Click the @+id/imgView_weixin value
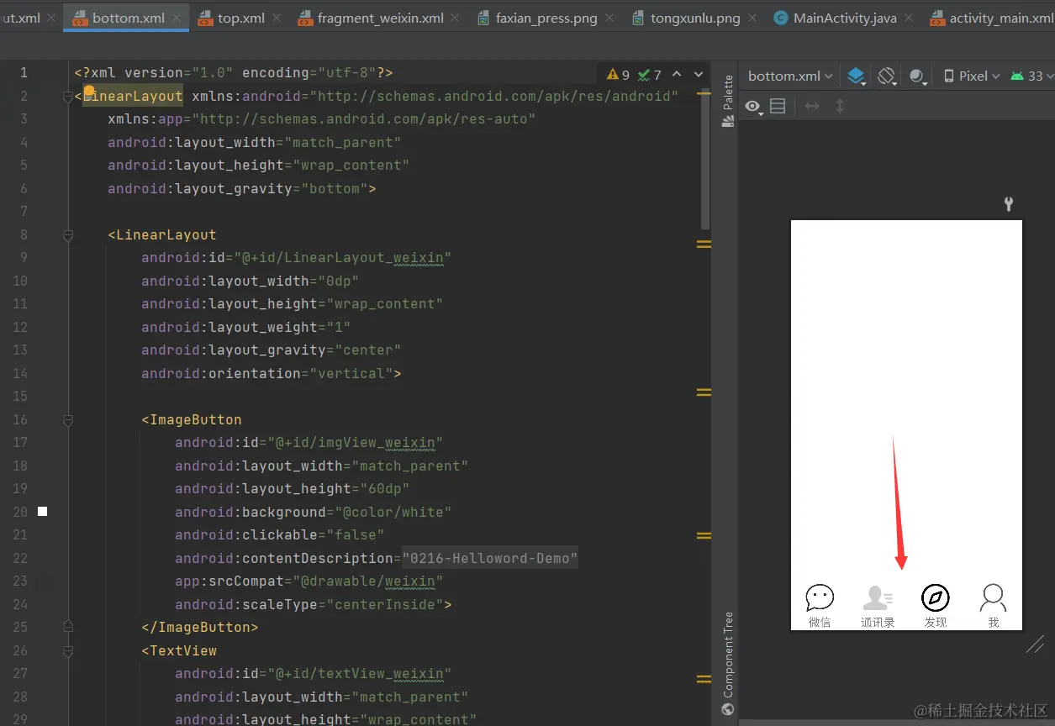Viewport: 1055px width, 726px height. tap(355, 443)
